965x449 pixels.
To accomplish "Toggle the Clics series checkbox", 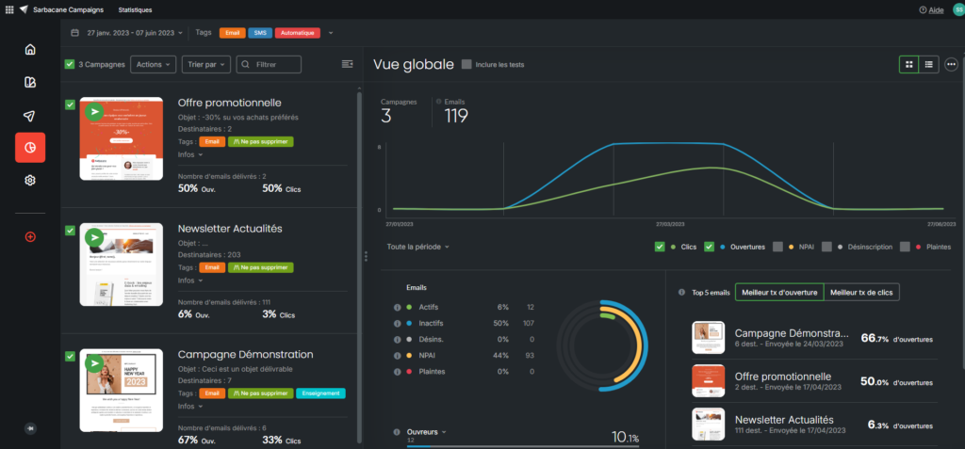I will pos(660,247).
